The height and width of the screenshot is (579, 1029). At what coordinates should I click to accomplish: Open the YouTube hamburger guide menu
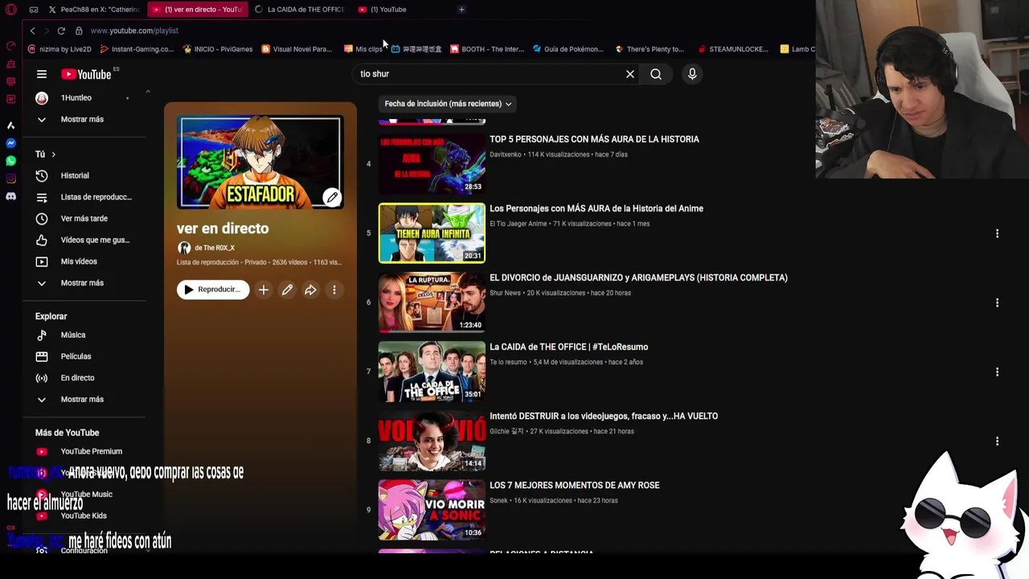click(x=42, y=74)
